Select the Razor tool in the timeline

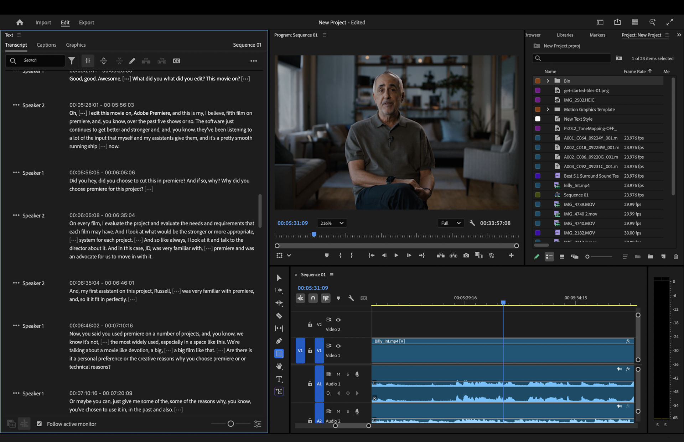(x=279, y=316)
